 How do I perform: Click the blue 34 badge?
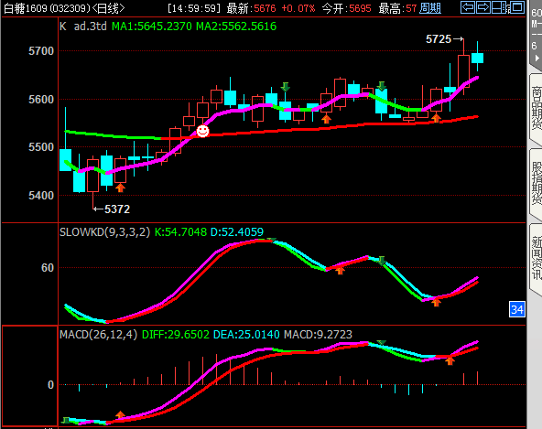pyautogui.click(x=517, y=309)
